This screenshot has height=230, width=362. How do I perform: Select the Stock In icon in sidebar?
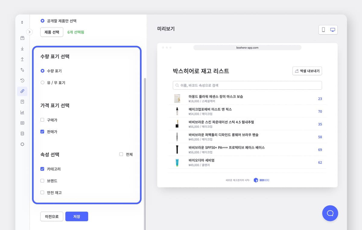click(22, 49)
